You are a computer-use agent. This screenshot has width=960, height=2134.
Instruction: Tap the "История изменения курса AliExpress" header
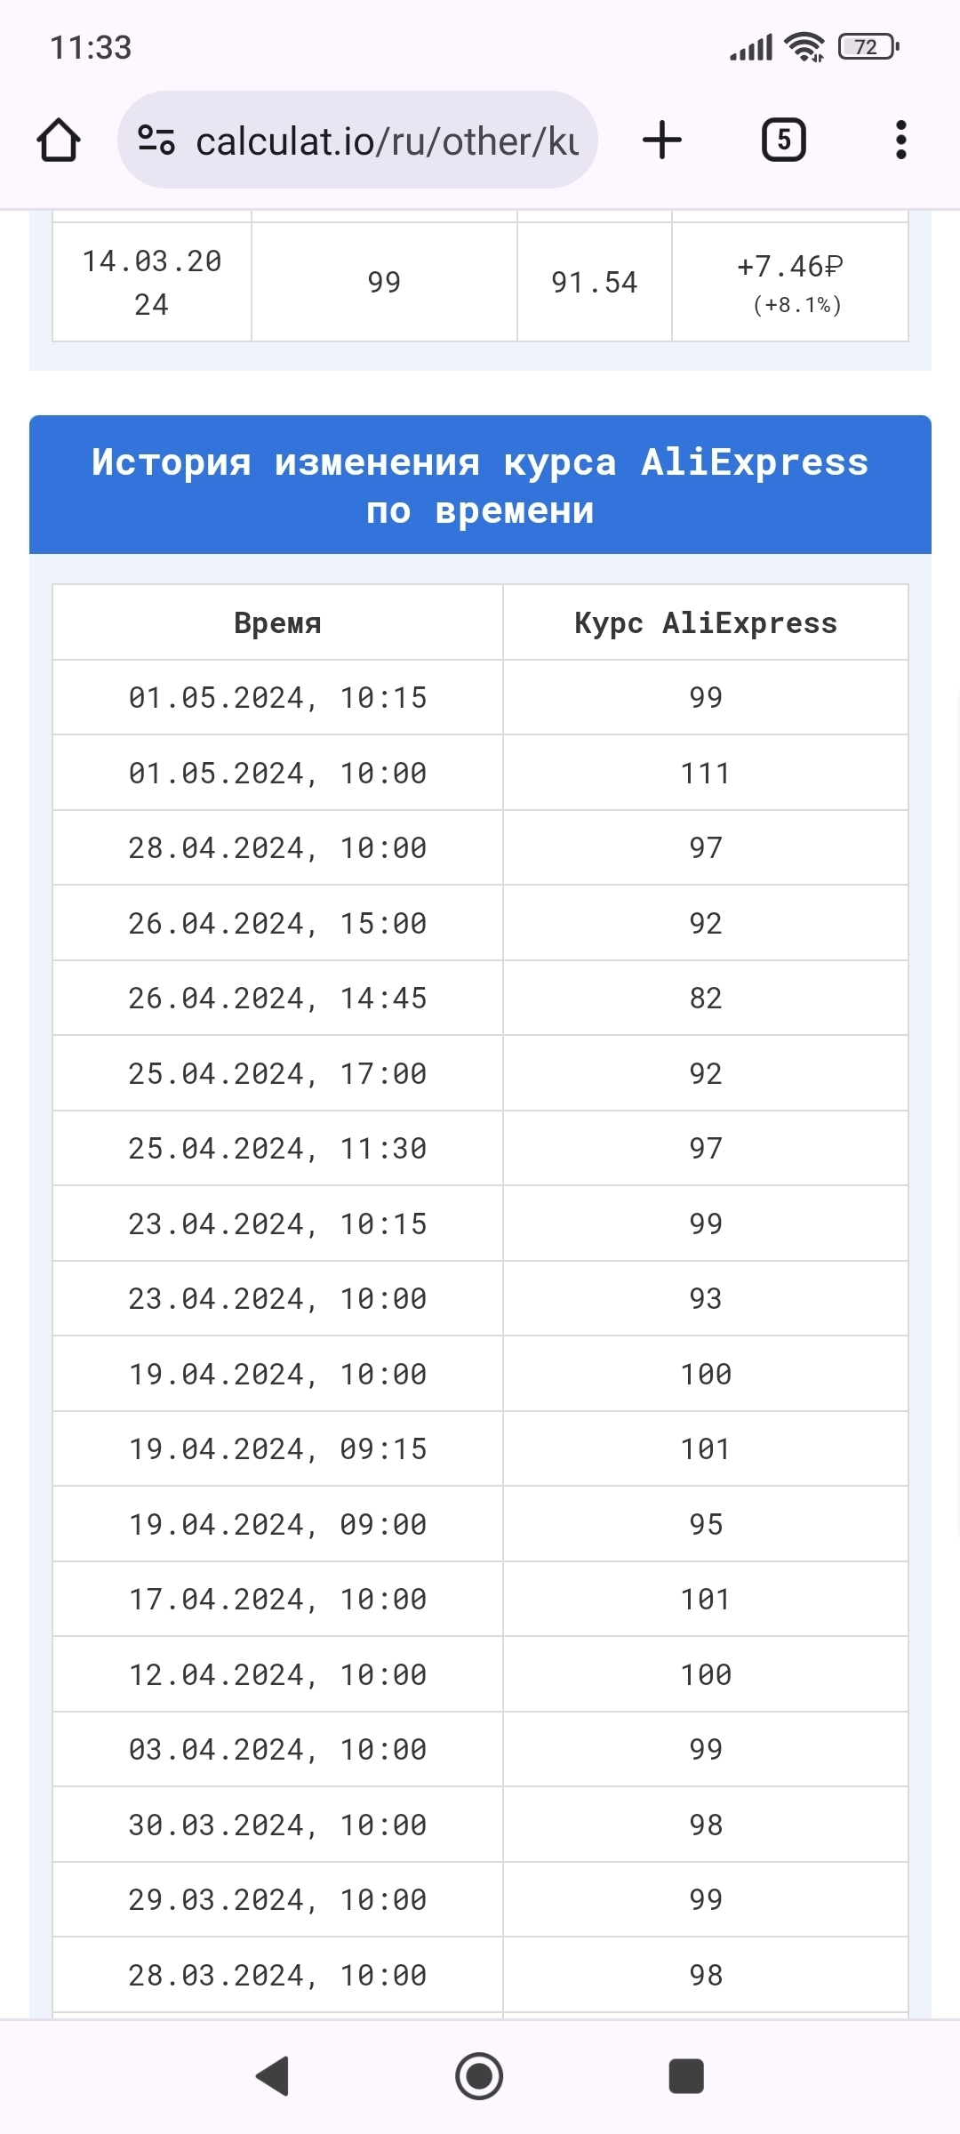click(480, 485)
